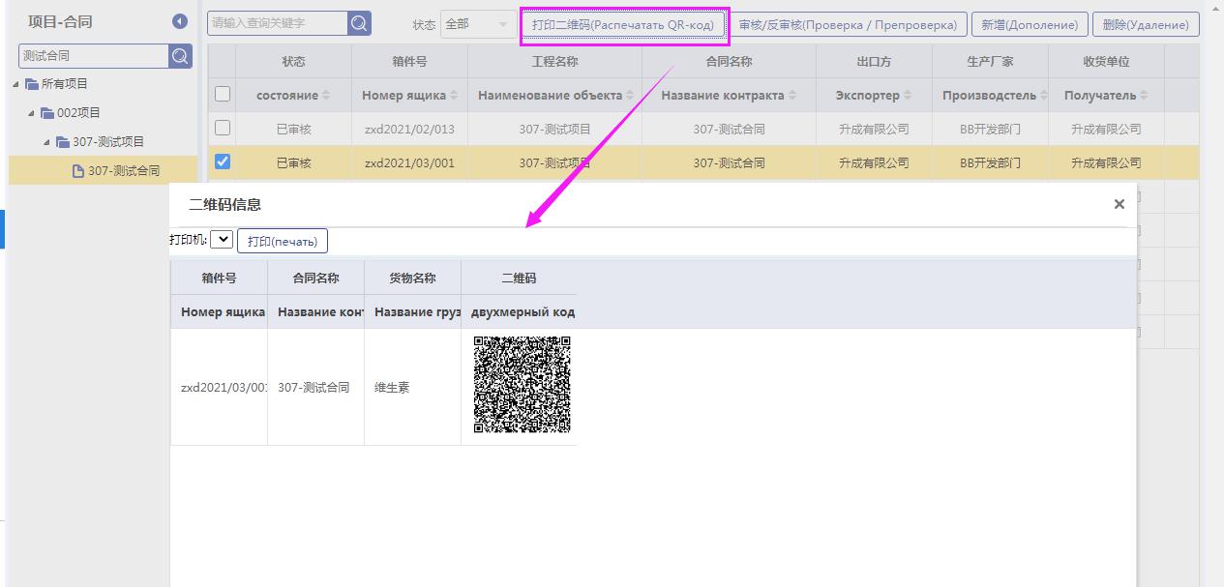Click the search icon beside 测试合同 field
Viewport: 1224px width, 587px height.
(180, 56)
